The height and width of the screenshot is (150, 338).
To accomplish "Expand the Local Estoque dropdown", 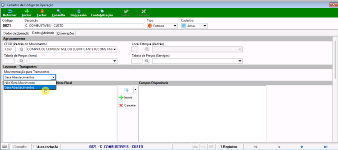I will point(240,49).
